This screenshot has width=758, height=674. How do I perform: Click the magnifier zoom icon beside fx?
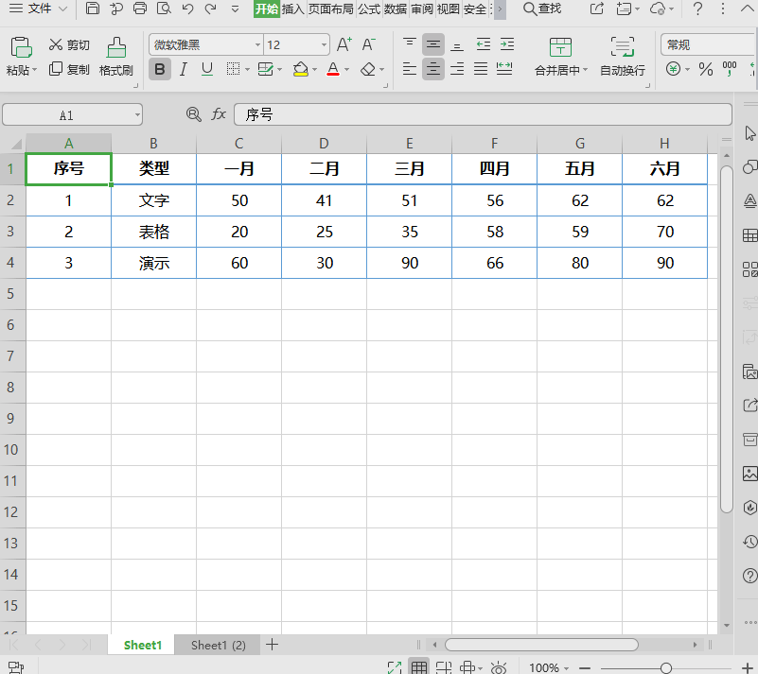coord(194,114)
